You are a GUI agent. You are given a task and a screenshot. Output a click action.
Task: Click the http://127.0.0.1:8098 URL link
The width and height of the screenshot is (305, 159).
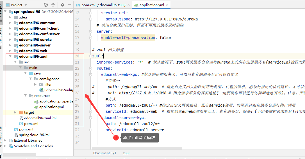click(x=142, y=93)
